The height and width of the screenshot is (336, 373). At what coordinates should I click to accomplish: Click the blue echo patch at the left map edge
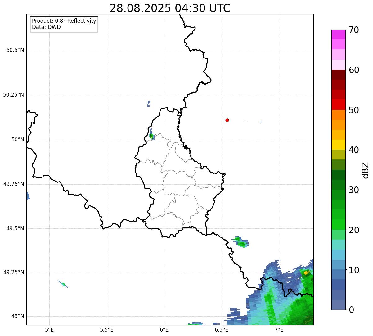click(x=28, y=195)
